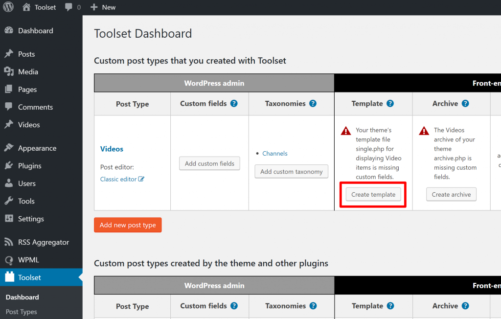Click the WordPress logo icon

(x=8, y=7)
